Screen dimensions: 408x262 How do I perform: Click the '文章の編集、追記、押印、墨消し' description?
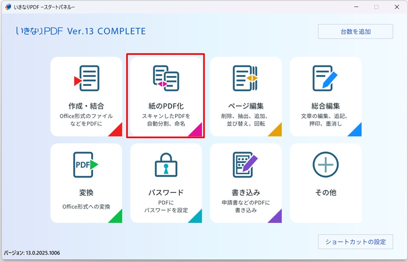pyautogui.click(x=326, y=120)
